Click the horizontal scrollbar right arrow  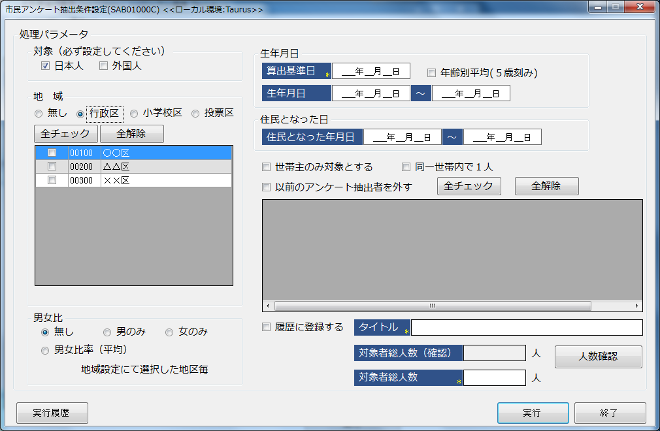[x=637, y=306]
